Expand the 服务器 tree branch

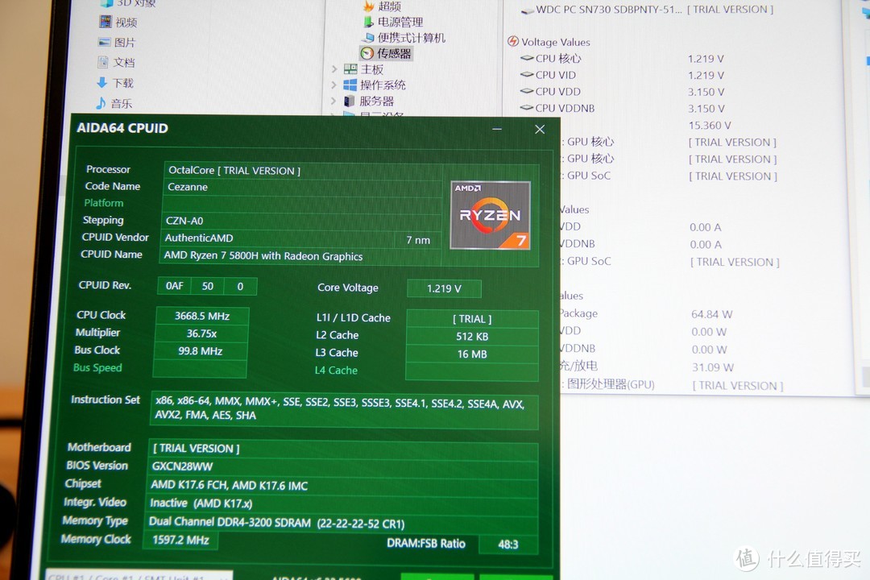[333, 100]
